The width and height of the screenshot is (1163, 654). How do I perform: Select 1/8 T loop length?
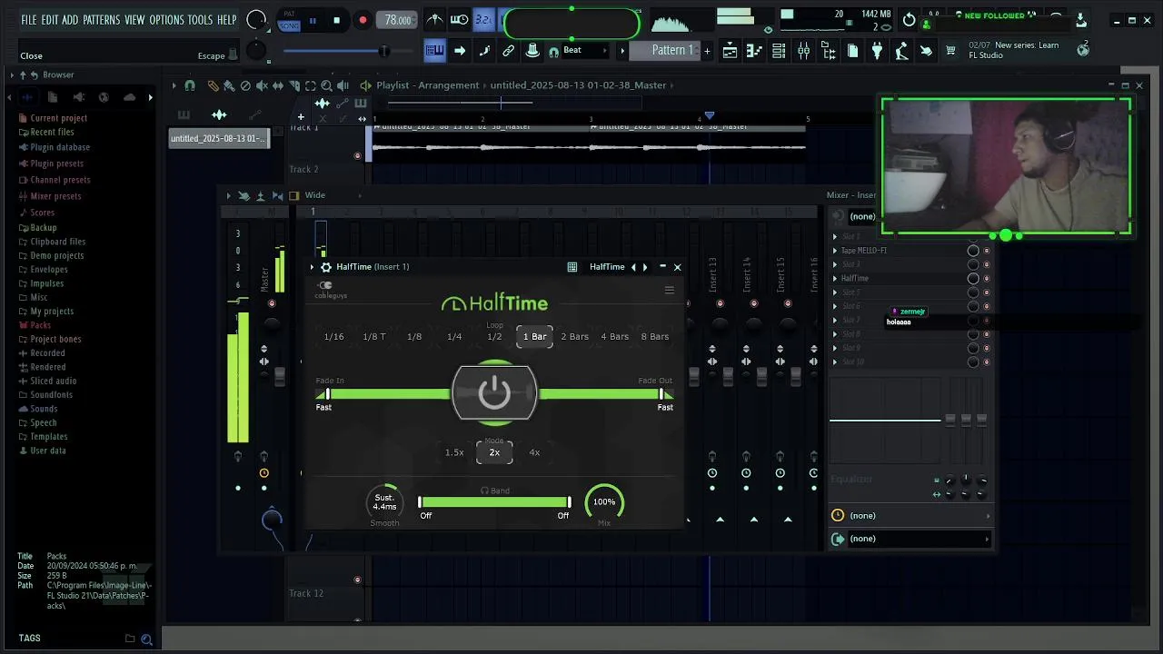click(374, 337)
